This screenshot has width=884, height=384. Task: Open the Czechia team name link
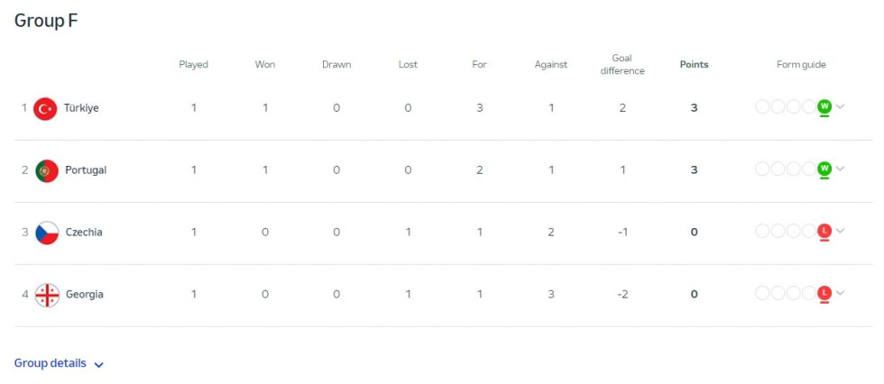84,232
